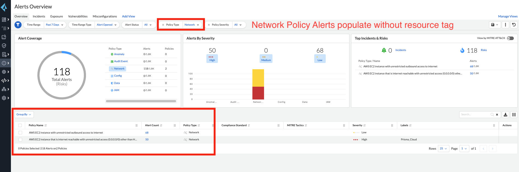
Task: Open the Compute chip icon in the sidebar
Action: [4, 72]
